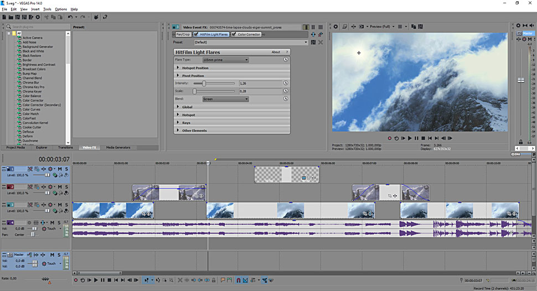
Task: Uncheck the Color Corrector effect in chain
Action: tap(234, 34)
